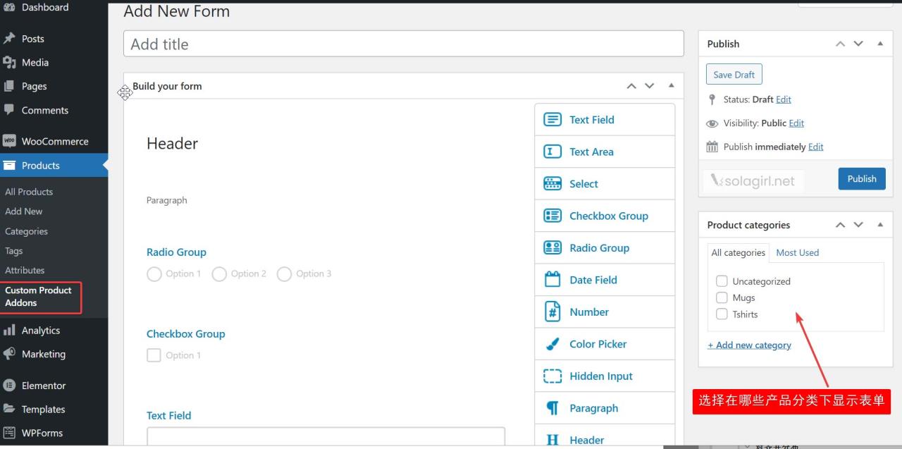Click the Checkbox Group palette icon
The height and width of the screenshot is (449, 902).
(x=552, y=216)
